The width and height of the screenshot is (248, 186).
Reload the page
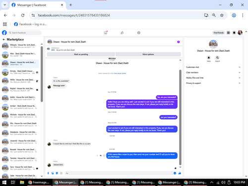[x=23, y=15]
